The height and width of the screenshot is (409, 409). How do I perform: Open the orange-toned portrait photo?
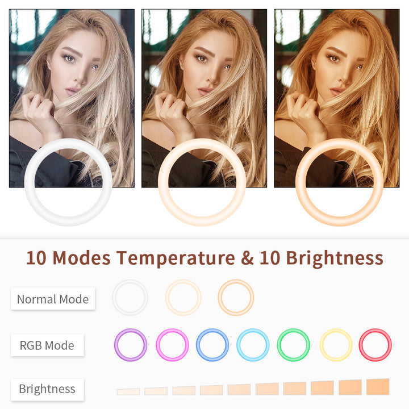click(x=337, y=98)
